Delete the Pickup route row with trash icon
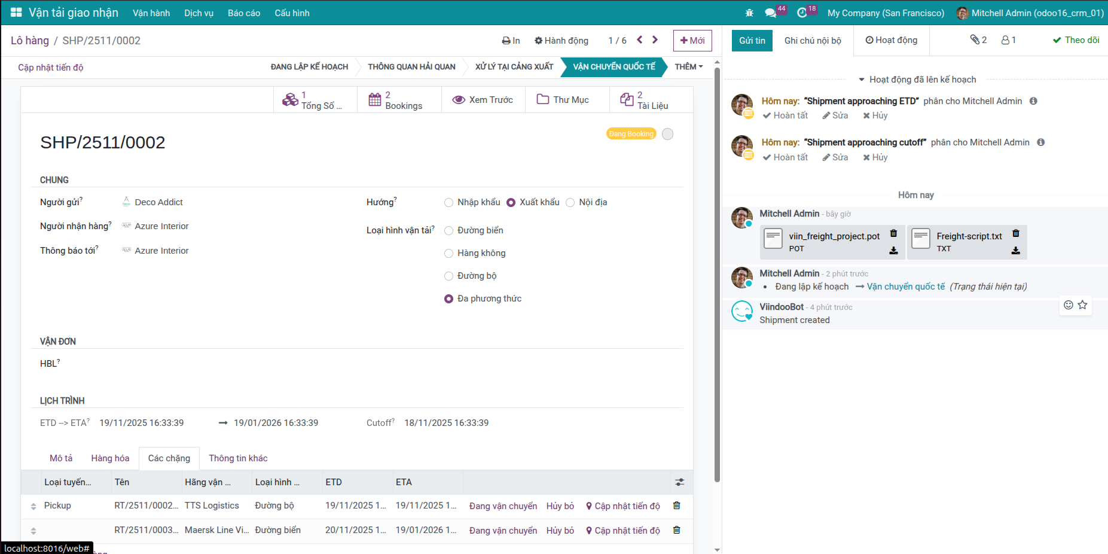Image resolution: width=1108 pixels, height=554 pixels. coord(677,506)
